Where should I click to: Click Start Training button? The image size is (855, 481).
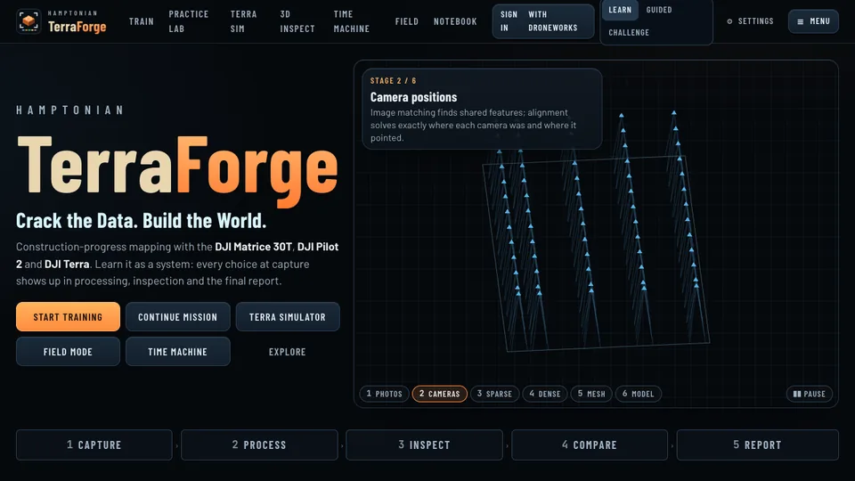pos(68,317)
